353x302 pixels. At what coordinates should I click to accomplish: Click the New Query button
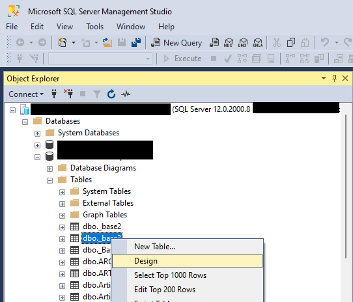176,42
